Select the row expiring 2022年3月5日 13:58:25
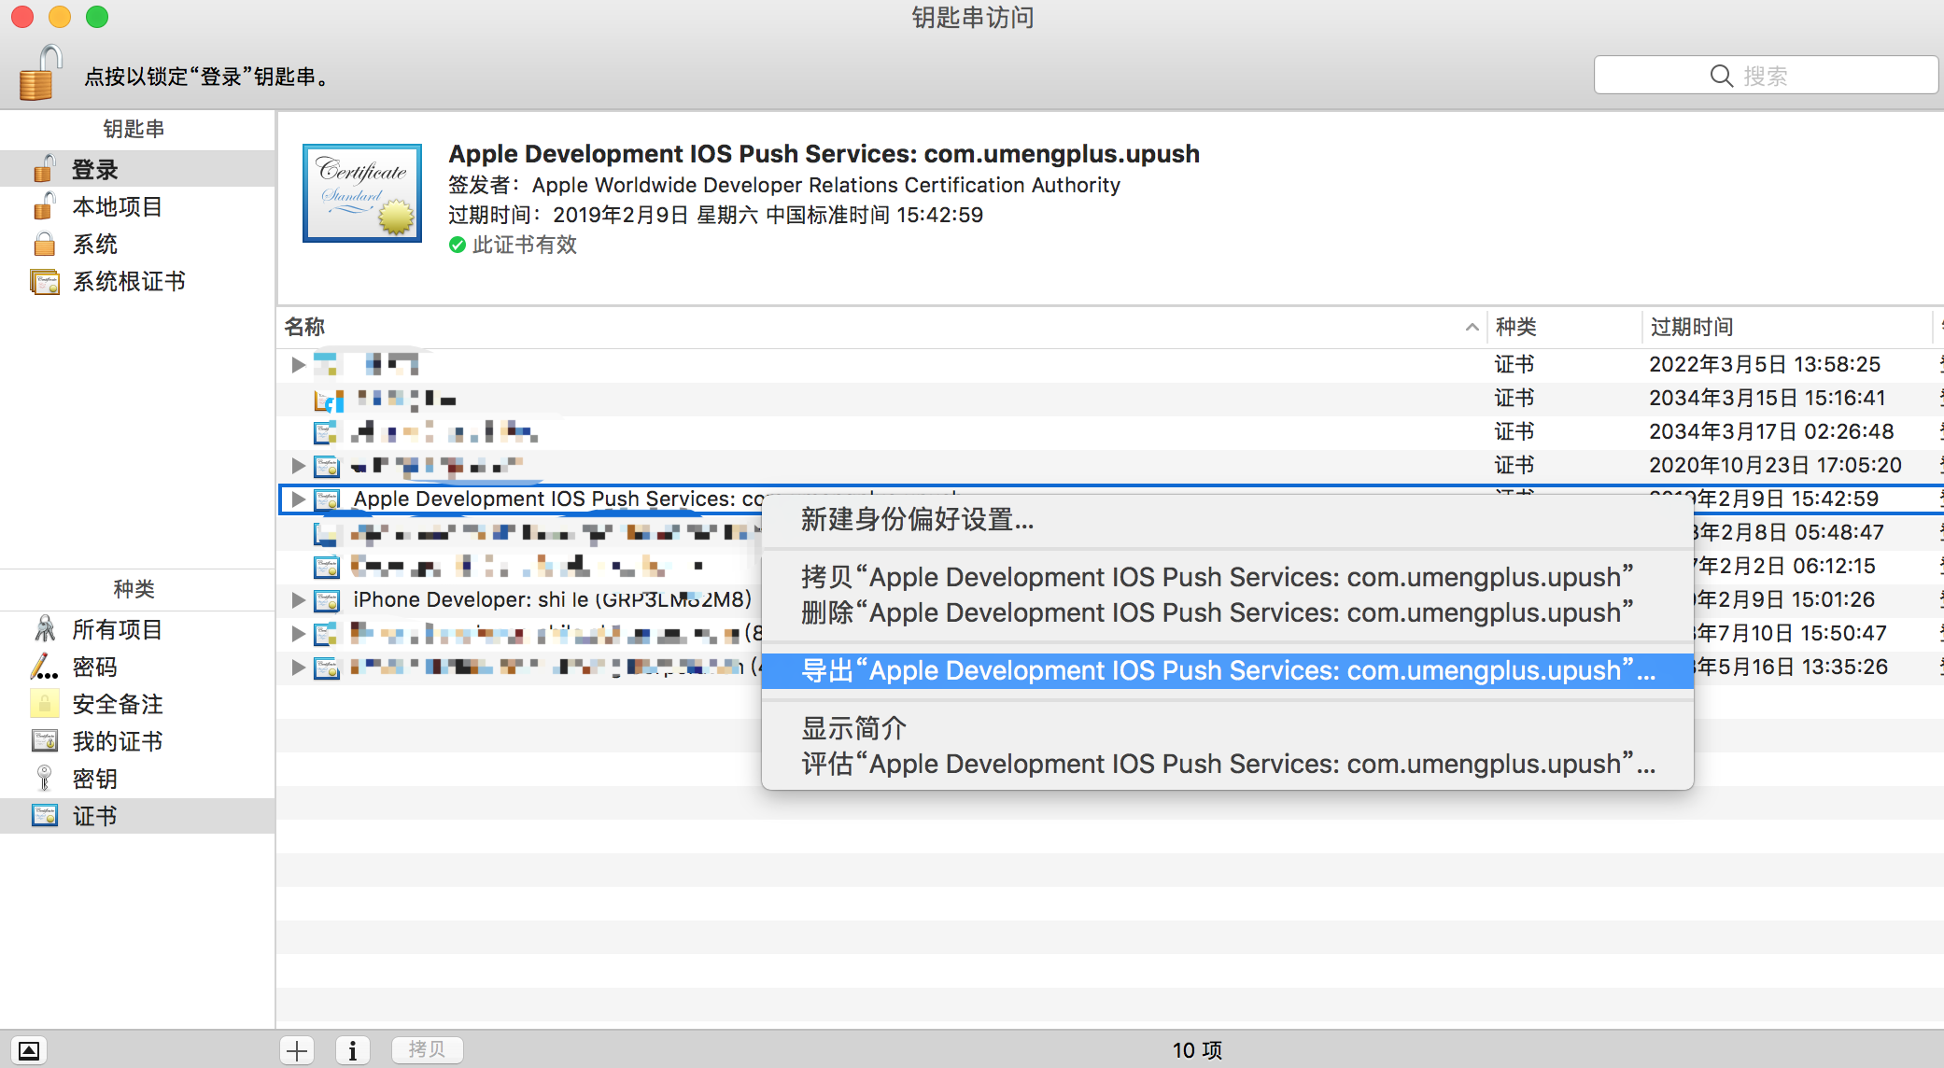Viewport: 1944px width, 1068px height. [1110, 364]
